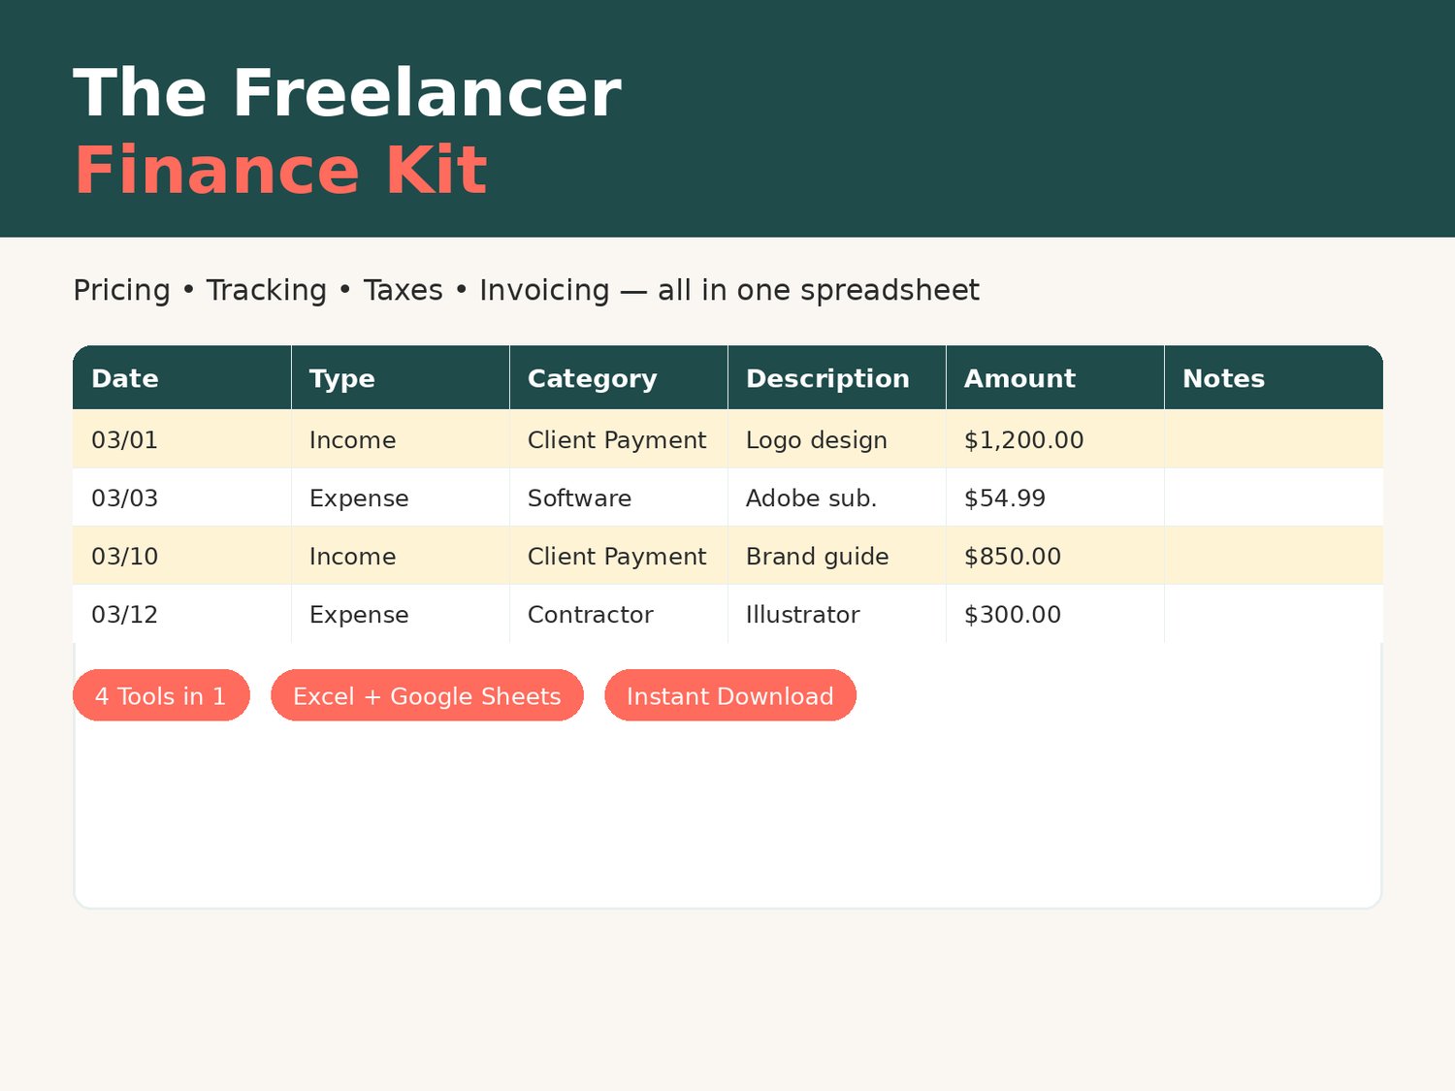
Task: Click the Software category cell
Action: (619, 497)
